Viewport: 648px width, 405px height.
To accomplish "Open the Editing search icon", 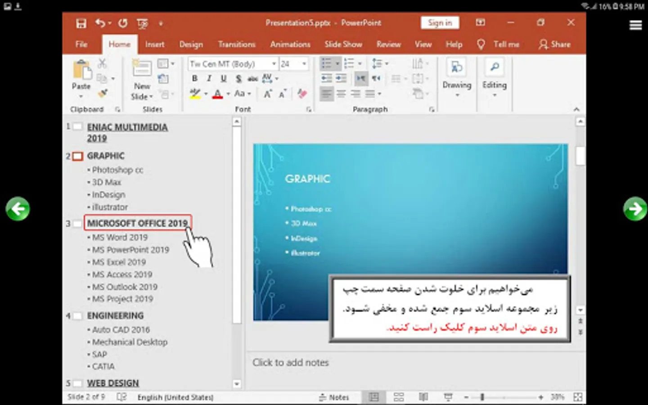I will click(x=495, y=67).
